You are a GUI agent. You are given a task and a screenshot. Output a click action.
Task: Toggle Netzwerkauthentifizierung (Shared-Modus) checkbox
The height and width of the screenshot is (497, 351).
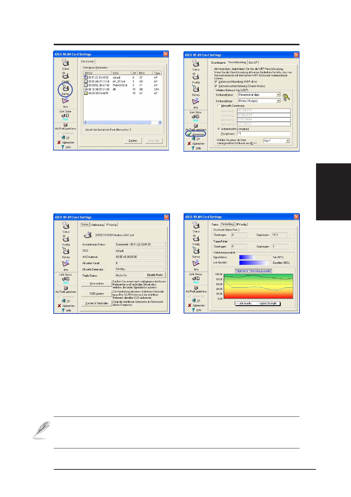(x=216, y=86)
